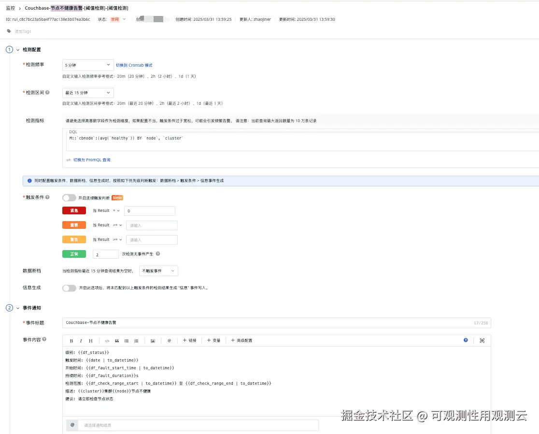Click 添加Tags to add tags
This screenshot has width=539, height=434.
point(23,31)
